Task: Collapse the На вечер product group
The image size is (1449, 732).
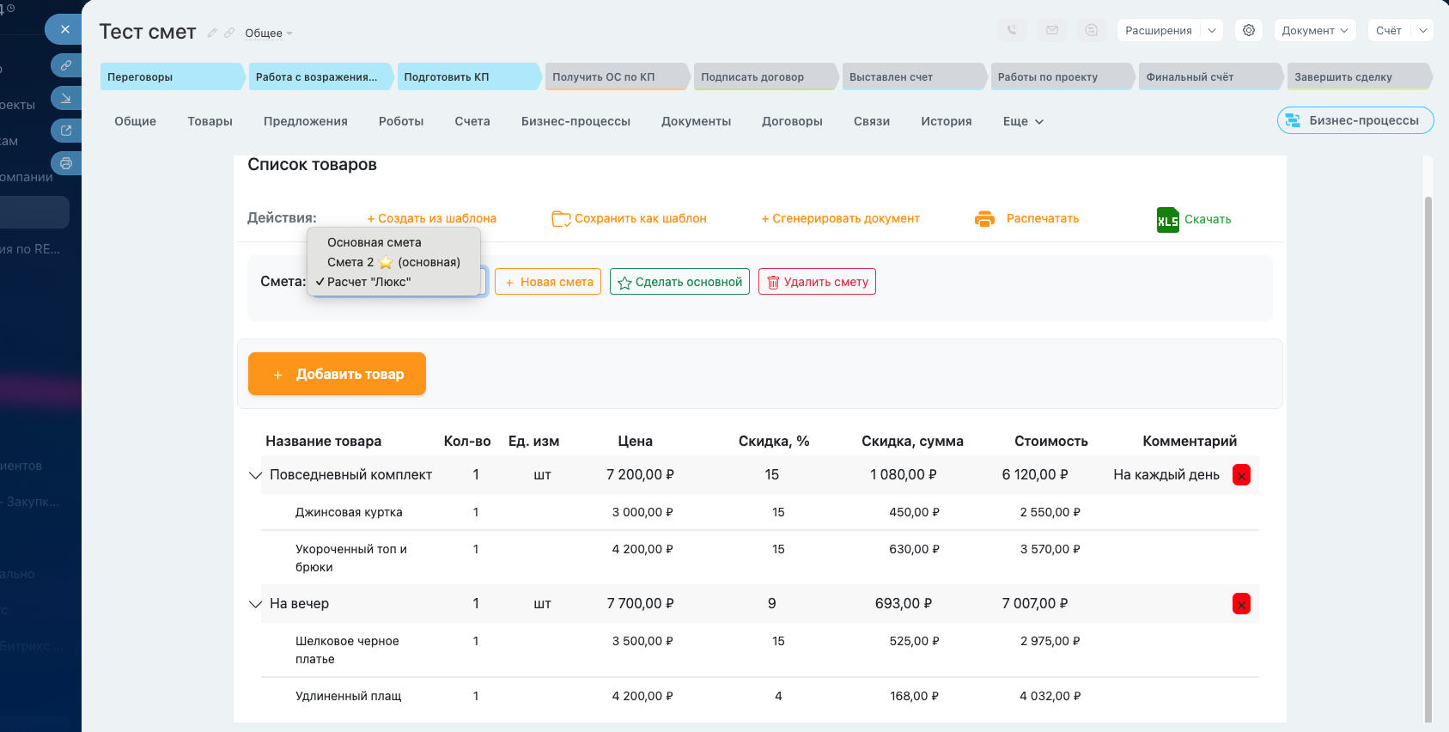Action: [255, 604]
